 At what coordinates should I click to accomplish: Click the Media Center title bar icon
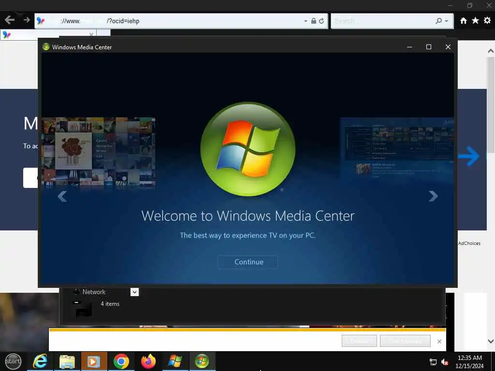[x=46, y=47]
